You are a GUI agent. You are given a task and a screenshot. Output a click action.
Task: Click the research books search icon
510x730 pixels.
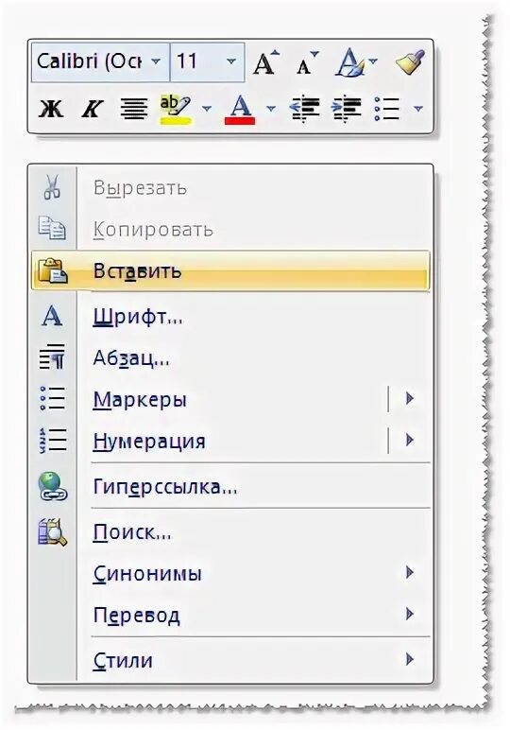pyautogui.click(x=52, y=531)
